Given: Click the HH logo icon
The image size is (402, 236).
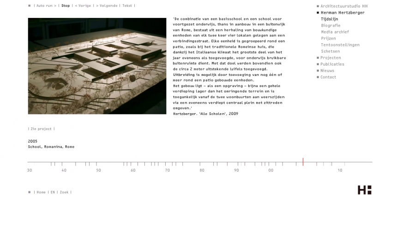Looking at the screenshot, I should (x=364, y=190).
